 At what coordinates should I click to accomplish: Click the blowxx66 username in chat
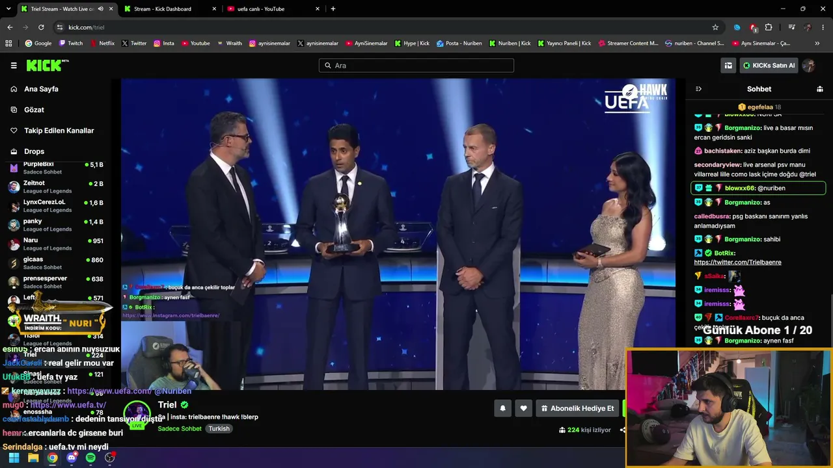pyautogui.click(x=740, y=188)
